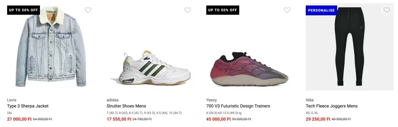Click the Type 3 Sherpa Jacket title
The image size is (398, 127).
[x=28, y=106]
